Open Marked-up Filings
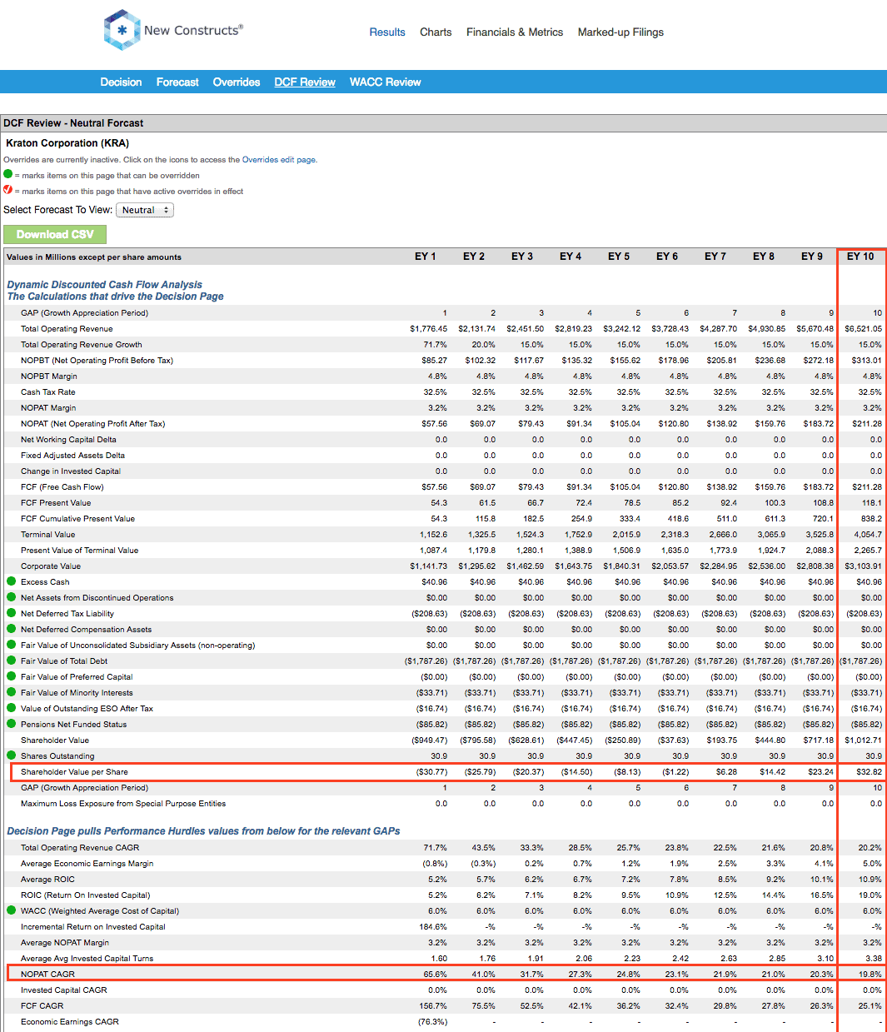Viewport: 887px width, 1032px height. pos(620,32)
